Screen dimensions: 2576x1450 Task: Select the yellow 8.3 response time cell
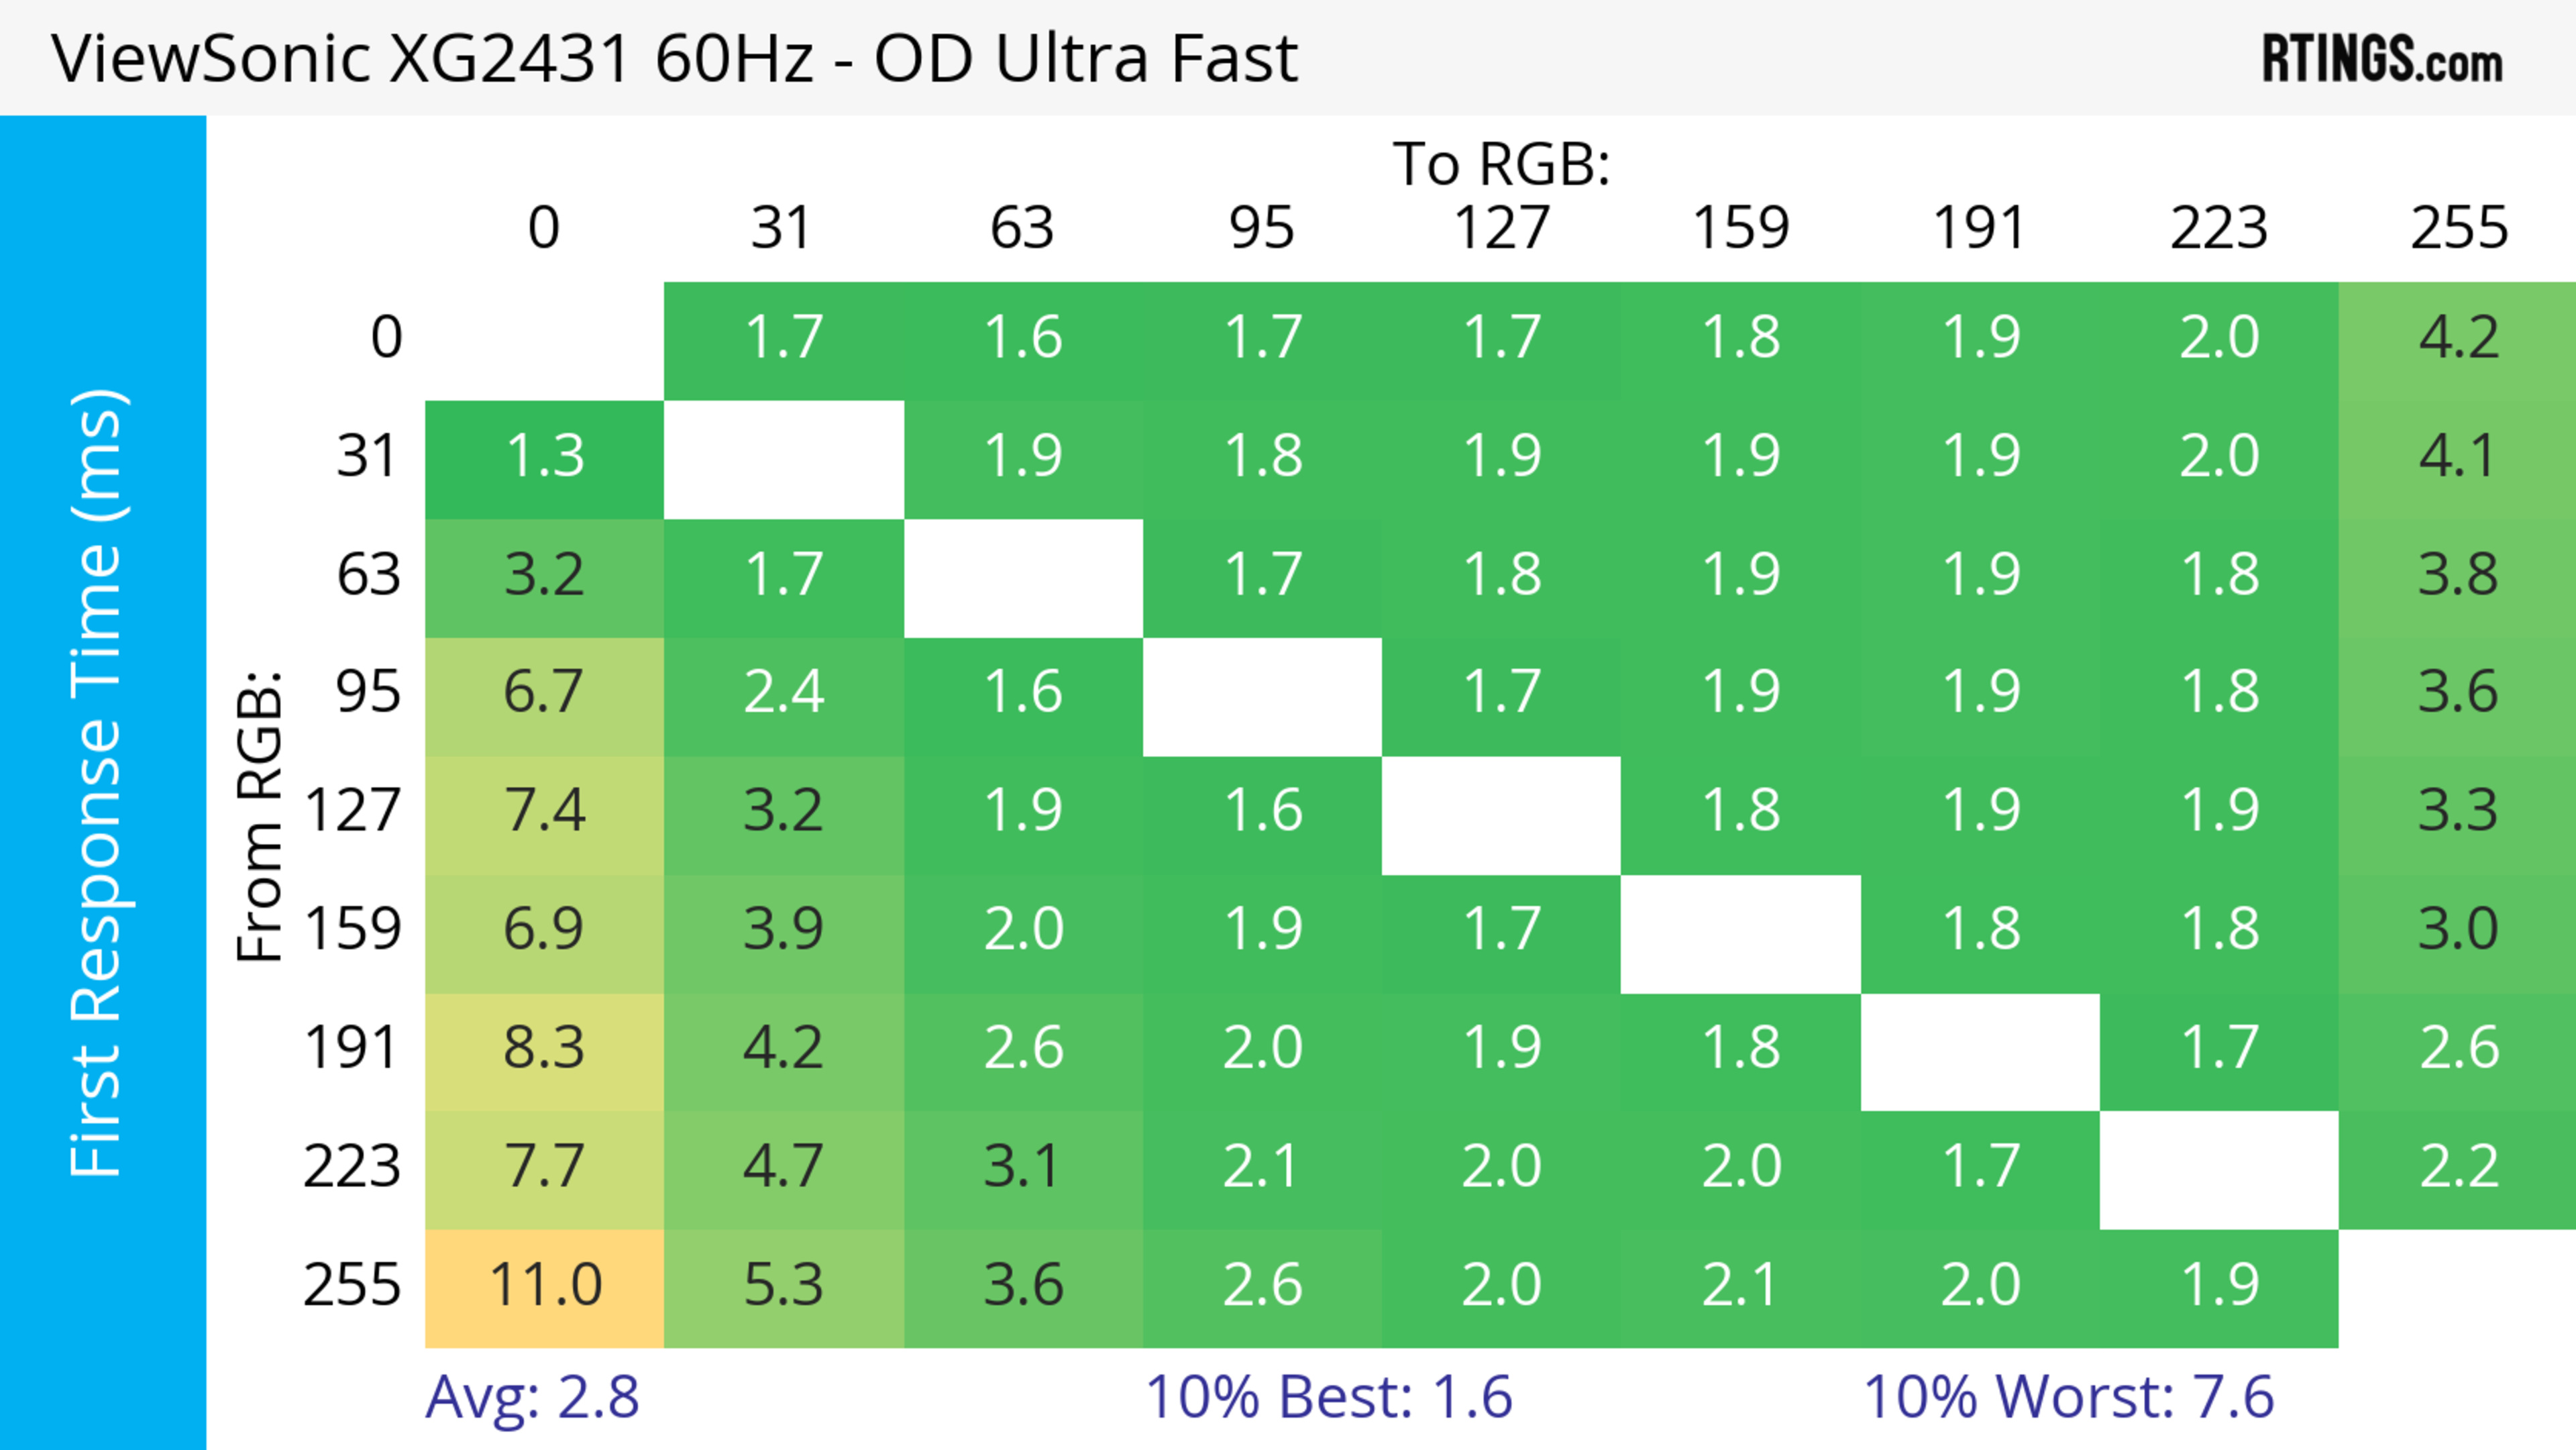click(x=544, y=1049)
